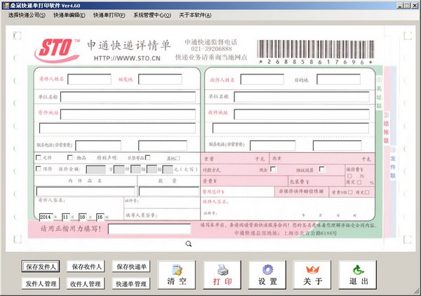Minimize the application window
Viewport: 421px width, 296px height.
click(400, 6)
